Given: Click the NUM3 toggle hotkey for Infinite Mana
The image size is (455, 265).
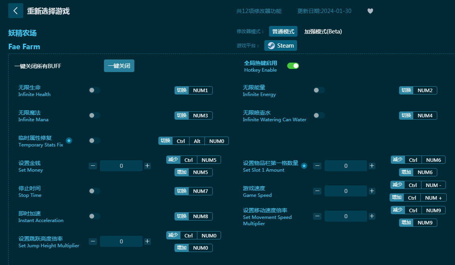Looking at the screenshot, I should tap(193, 116).
